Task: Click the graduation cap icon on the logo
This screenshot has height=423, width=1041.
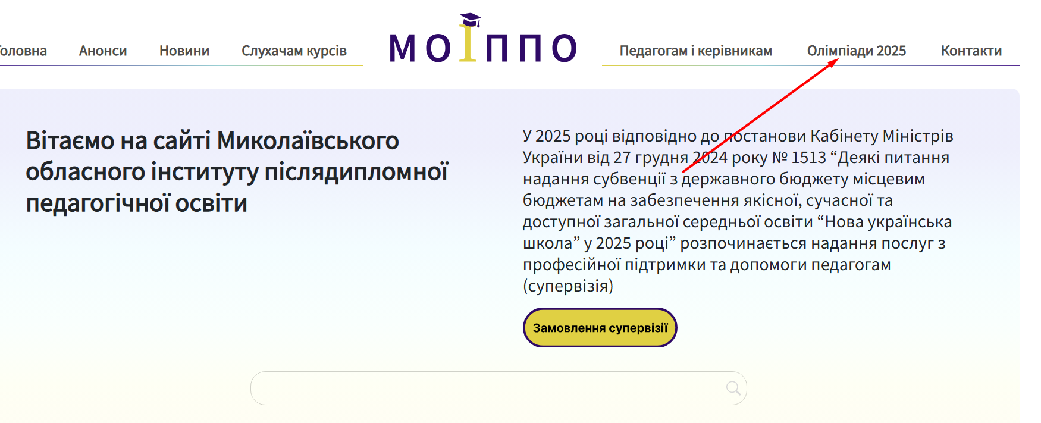Action: click(470, 20)
